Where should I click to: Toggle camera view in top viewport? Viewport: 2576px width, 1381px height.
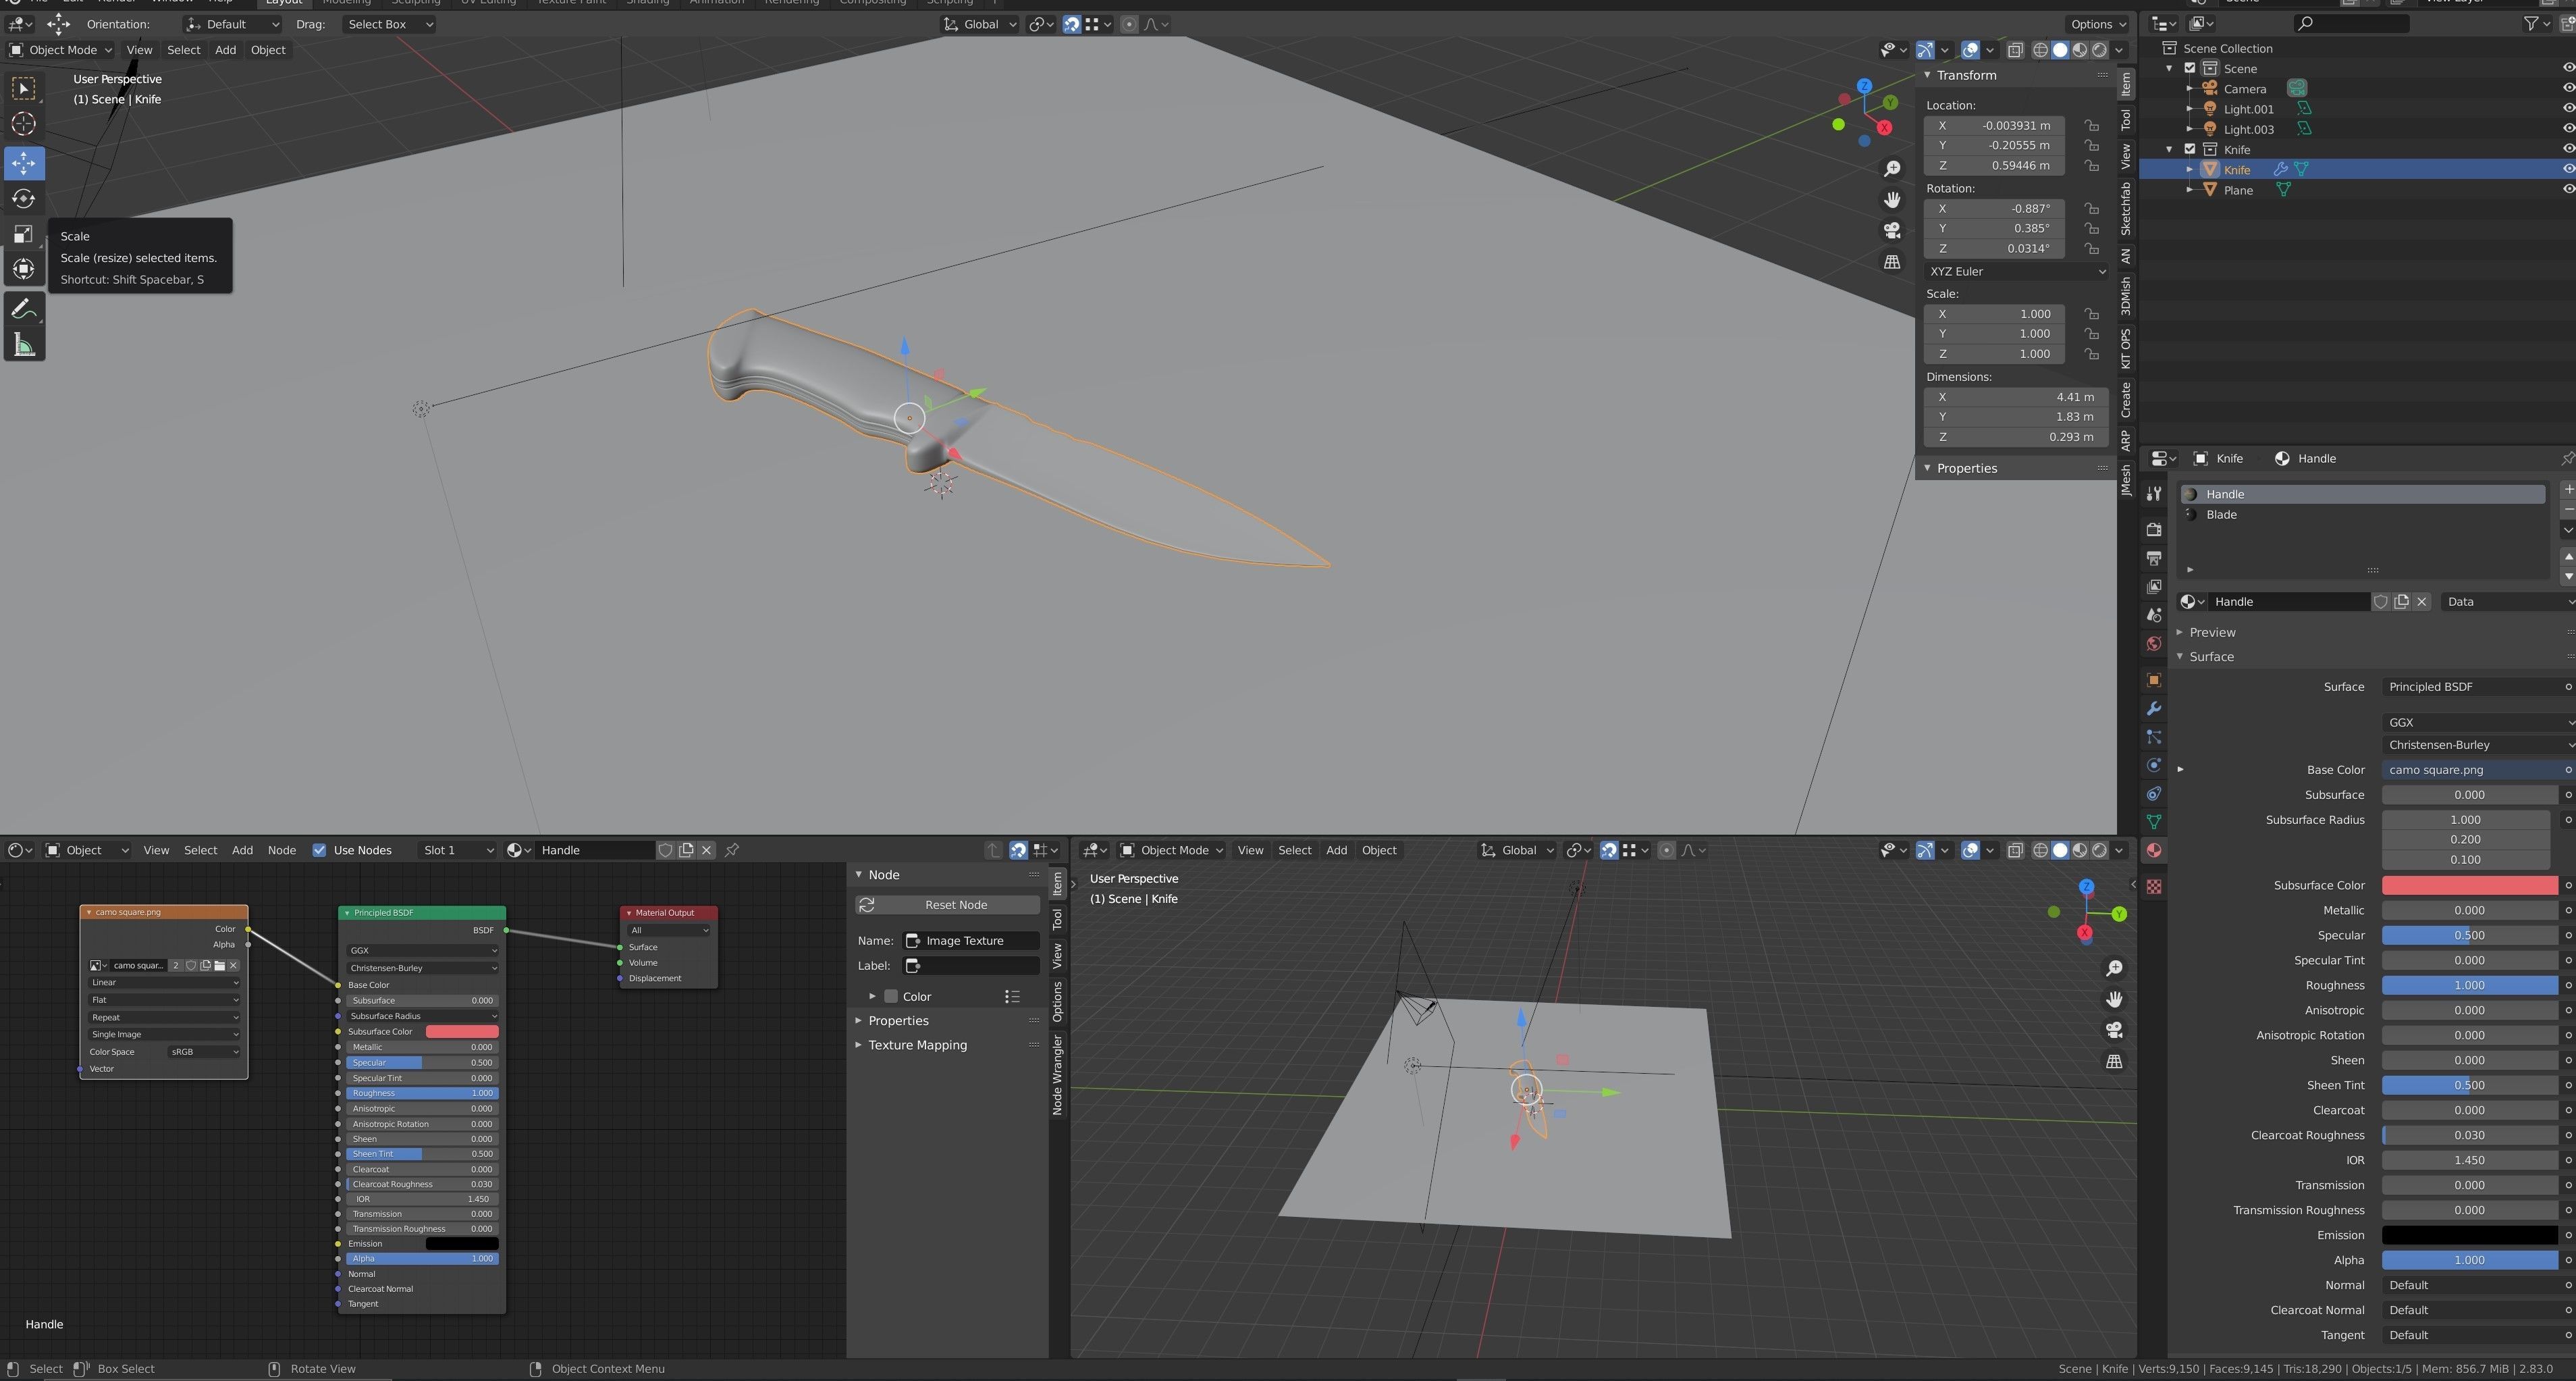1891,231
